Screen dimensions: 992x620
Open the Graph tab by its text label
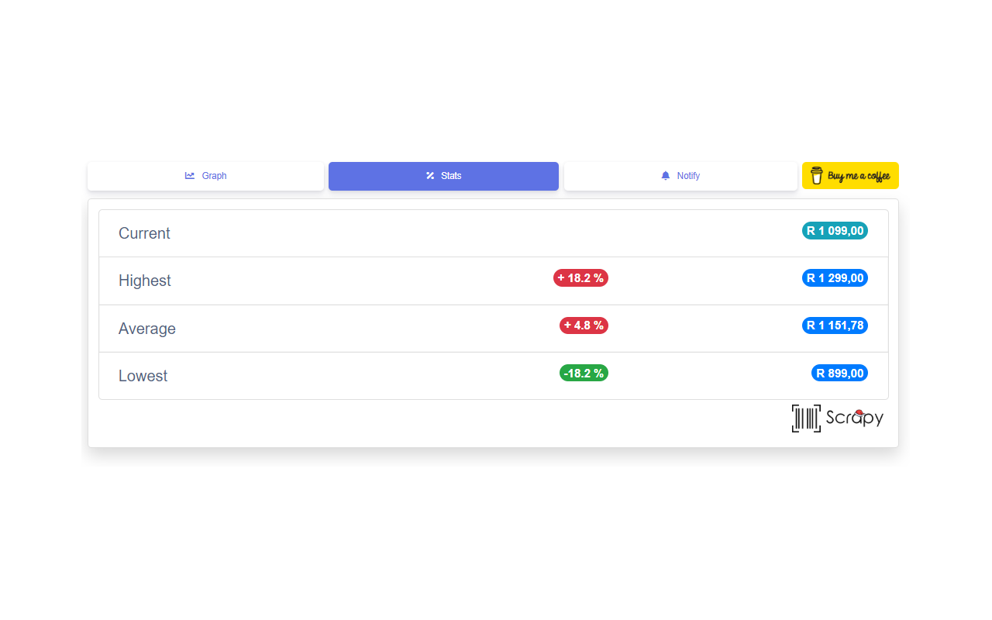coord(214,176)
